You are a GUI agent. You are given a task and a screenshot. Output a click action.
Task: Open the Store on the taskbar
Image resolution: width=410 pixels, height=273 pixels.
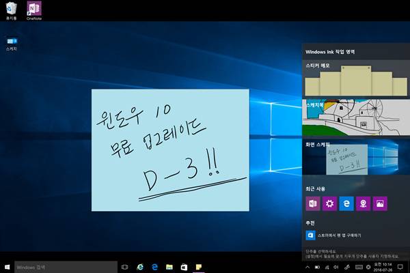184,267
